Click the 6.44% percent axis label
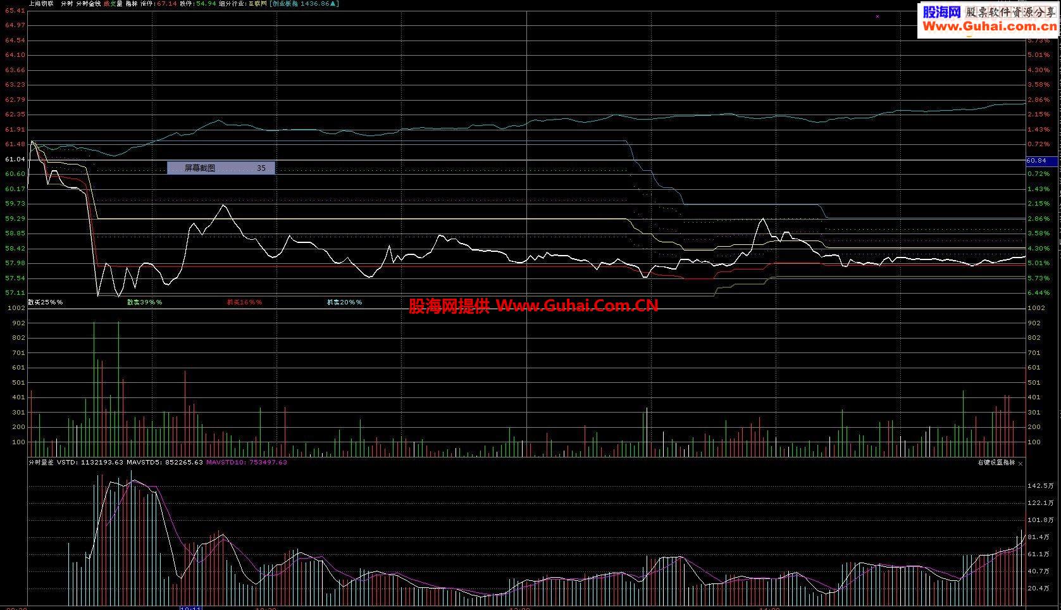Viewport: 1061px width, 610px height. [x=1038, y=293]
